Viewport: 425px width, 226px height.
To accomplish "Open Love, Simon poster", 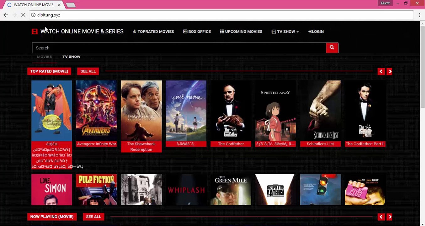I will [x=52, y=190].
